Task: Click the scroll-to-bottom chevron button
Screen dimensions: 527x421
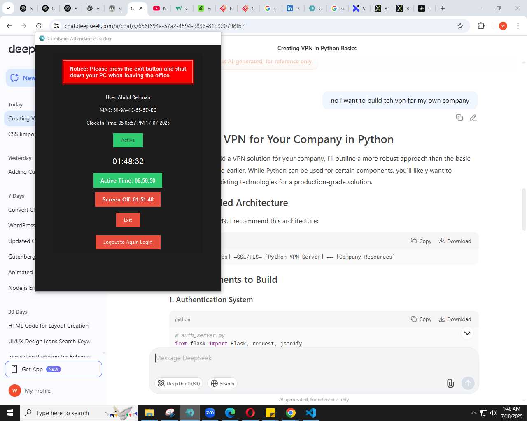Action: 467,333
